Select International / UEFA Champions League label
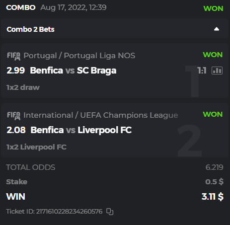 (101, 115)
